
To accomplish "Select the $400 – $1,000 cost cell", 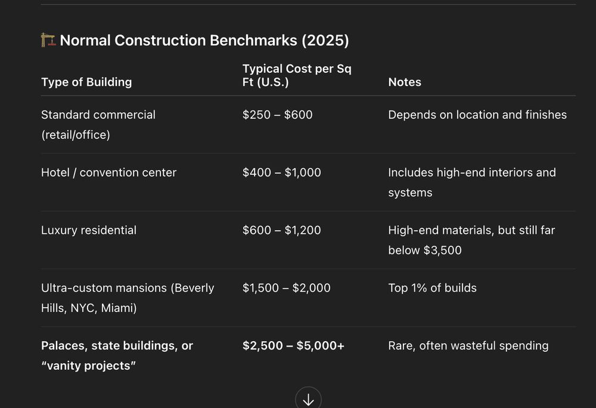I will (281, 172).
